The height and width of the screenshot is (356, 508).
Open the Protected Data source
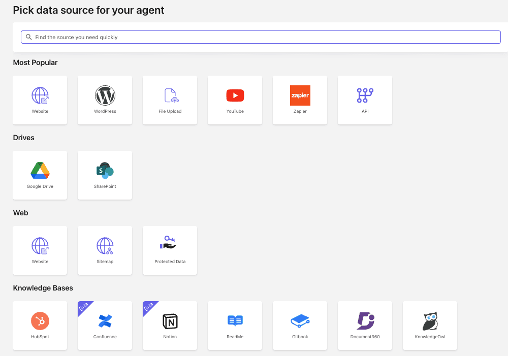(170, 250)
